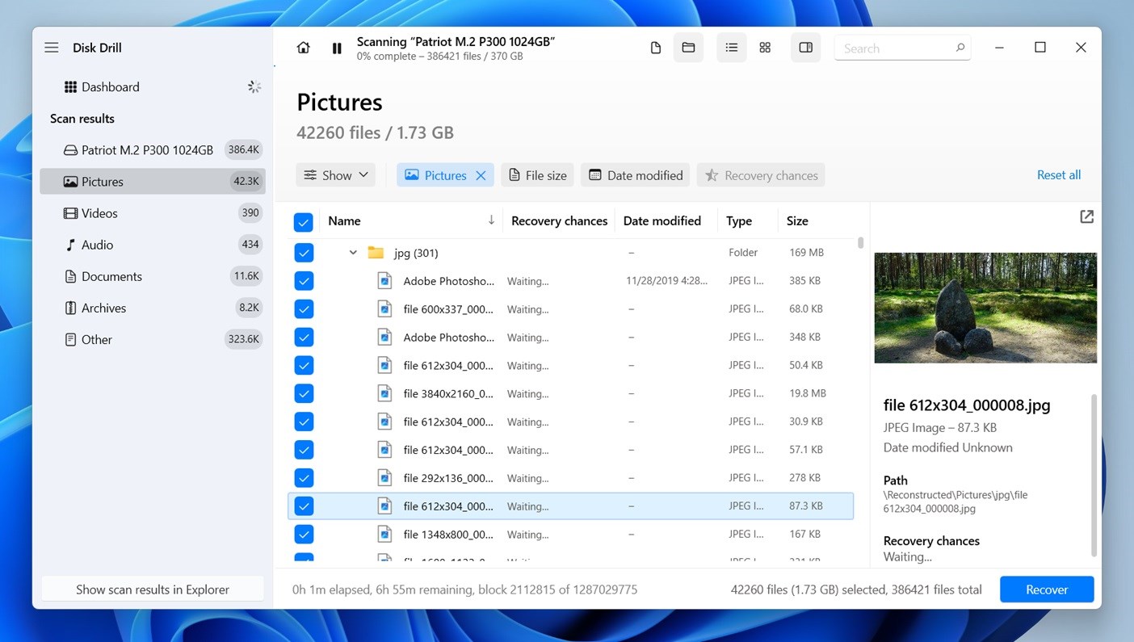Select the Documents category in sidebar
Image resolution: width=1134 pixels, height=642 pixels.
tap(152, 276)
